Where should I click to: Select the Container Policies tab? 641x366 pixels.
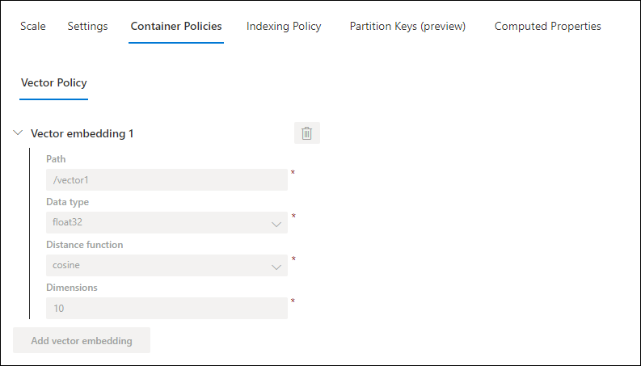point(176,26)
